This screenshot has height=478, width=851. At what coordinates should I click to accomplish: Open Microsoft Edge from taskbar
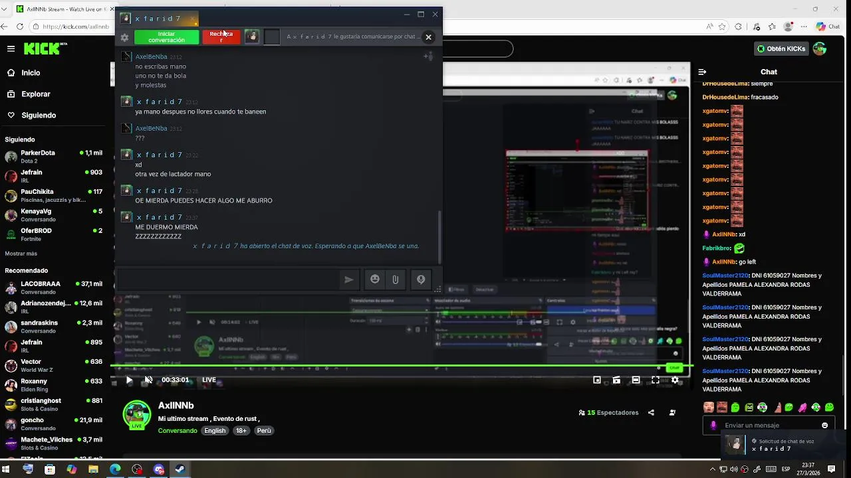pos(116,469)
